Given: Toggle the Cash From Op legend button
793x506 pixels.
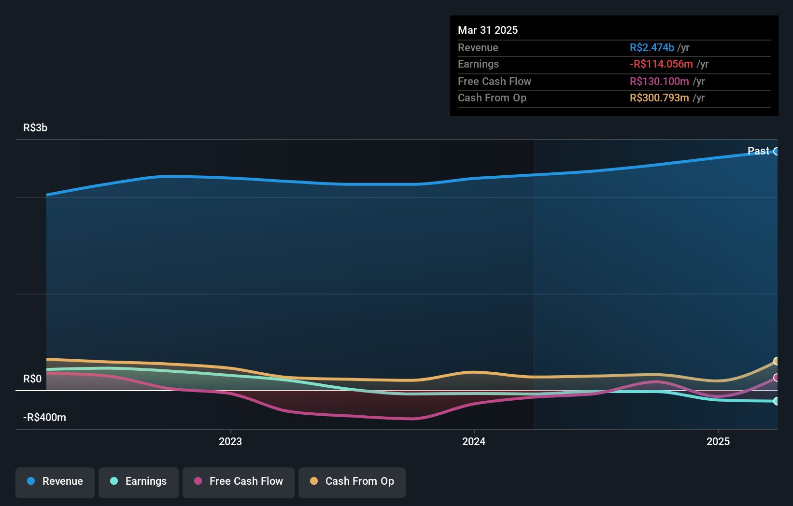Looking at the screenshot, I should [x=352, y=482].
